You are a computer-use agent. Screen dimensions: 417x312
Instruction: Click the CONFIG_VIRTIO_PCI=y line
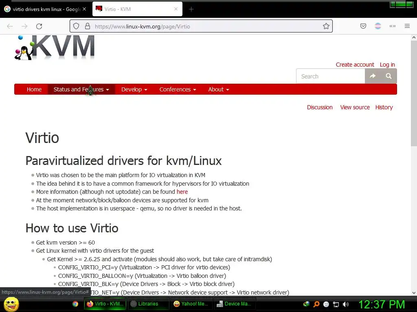pos(144,267)
